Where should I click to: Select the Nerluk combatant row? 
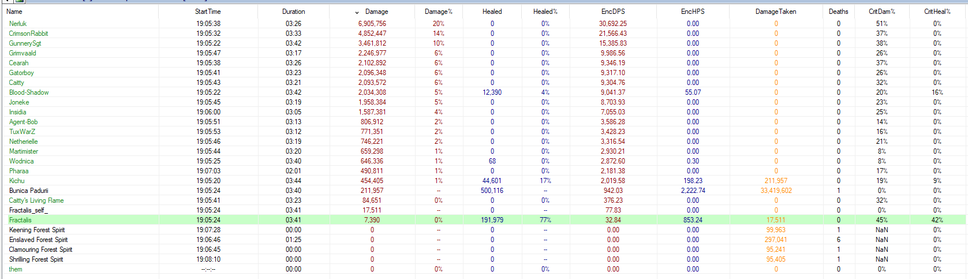(18, 24)
